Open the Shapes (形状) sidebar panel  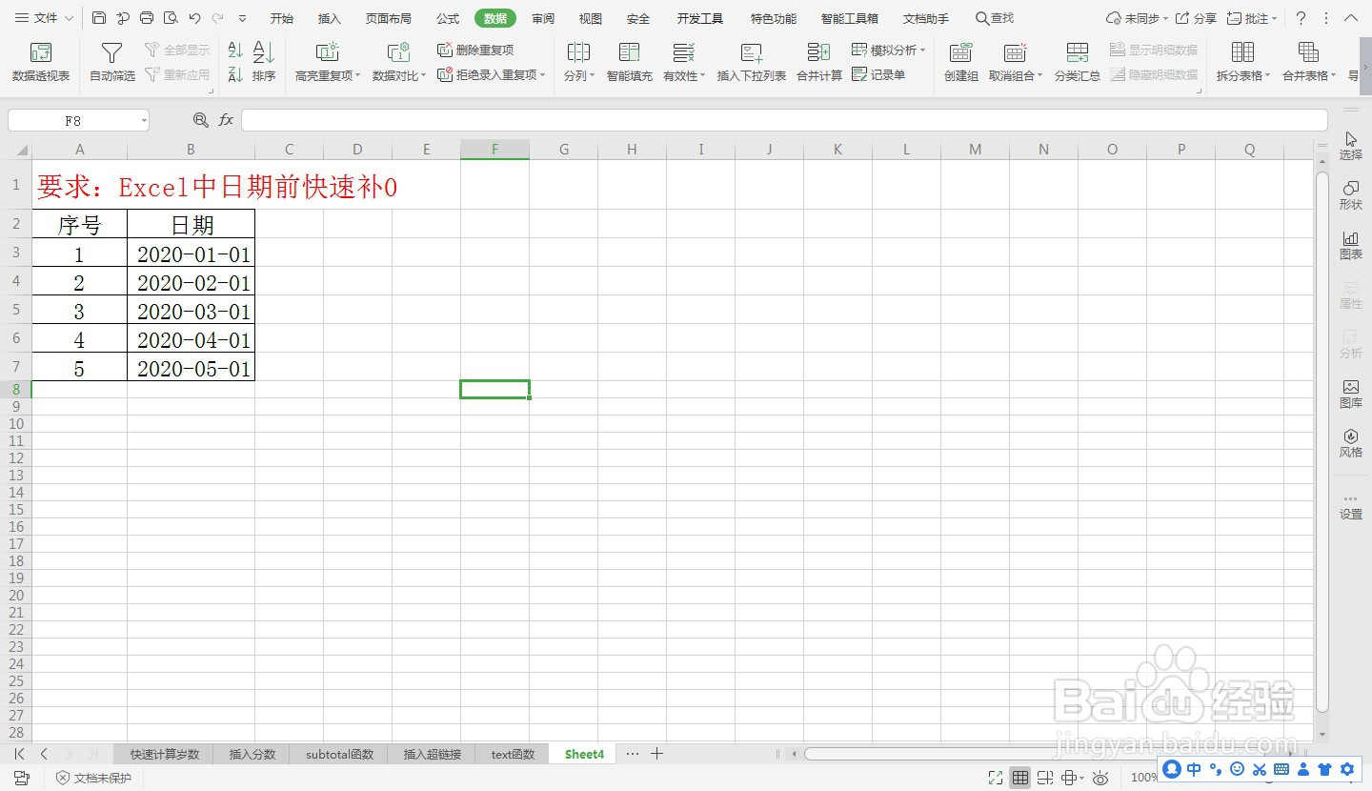[x=1351, y=195]
